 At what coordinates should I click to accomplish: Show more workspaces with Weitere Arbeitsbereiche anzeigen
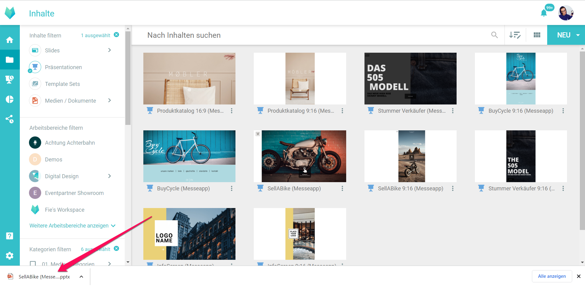coord(73,226)
